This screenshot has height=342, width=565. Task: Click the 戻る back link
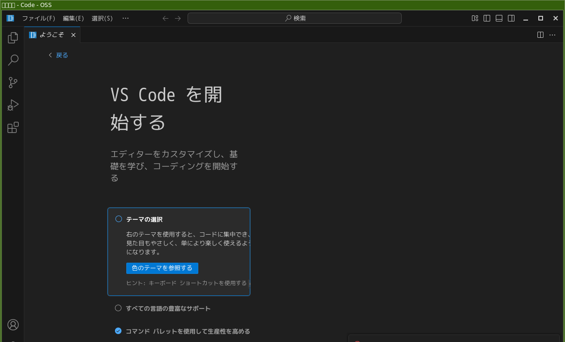pyautogui.click(x=58, y=55)
